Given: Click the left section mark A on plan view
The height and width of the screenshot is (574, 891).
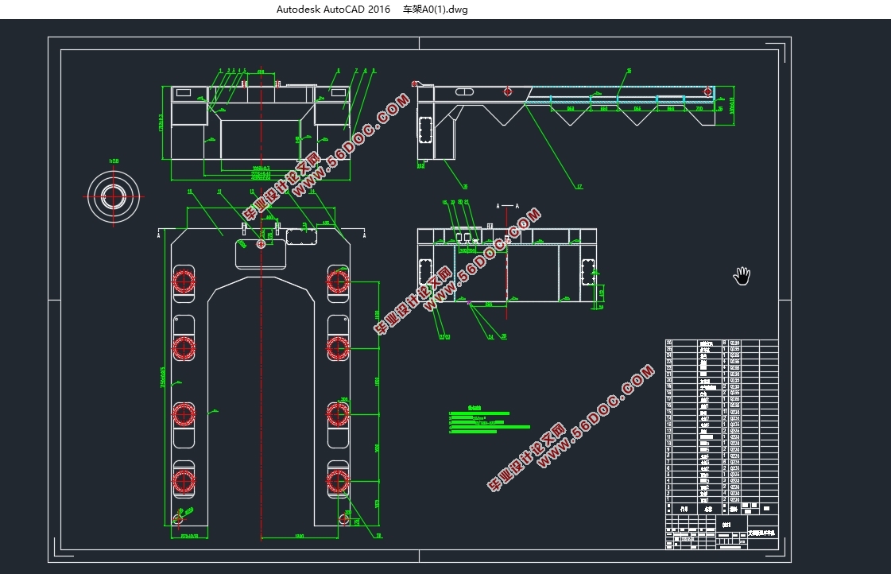Looking at the screenshot, I should pyautogui.click(x=160, y=236).
